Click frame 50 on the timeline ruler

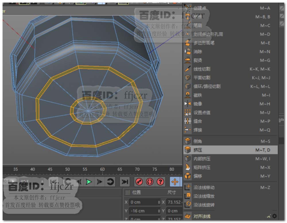[67, 169]
